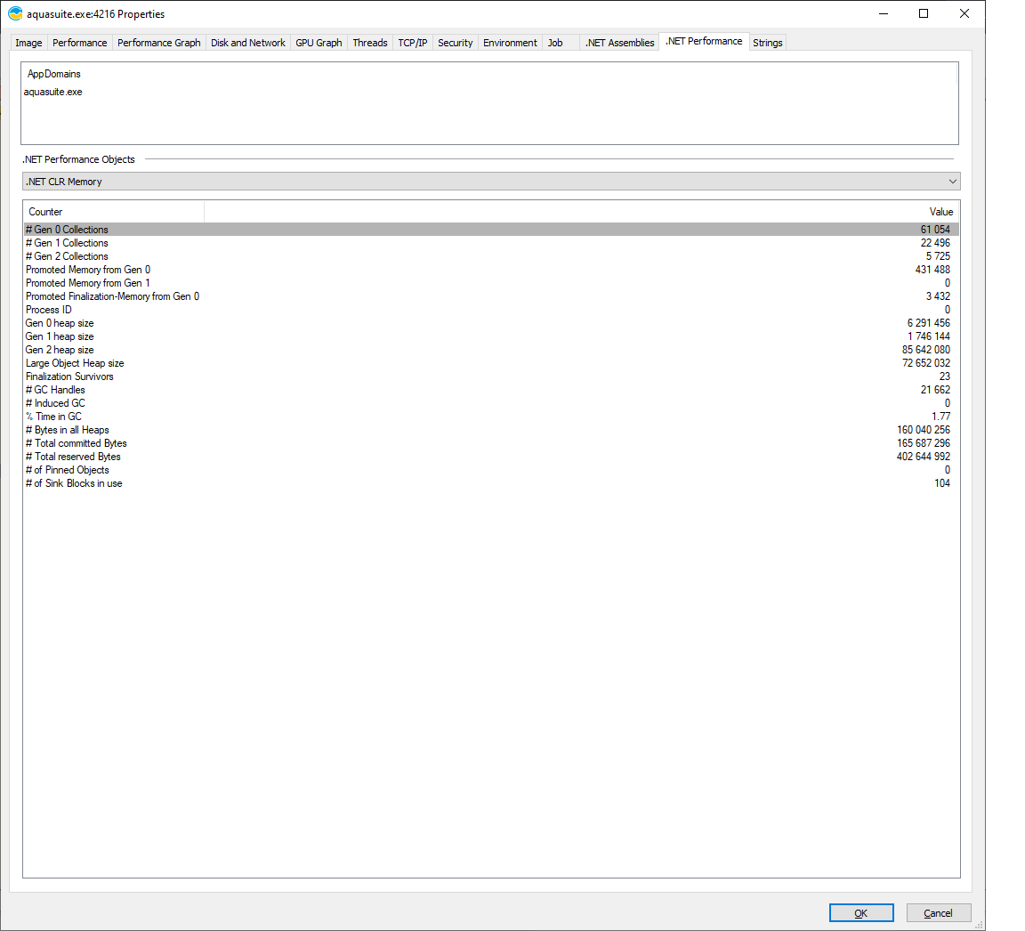Open the Environment tab

tap(510, 43)
